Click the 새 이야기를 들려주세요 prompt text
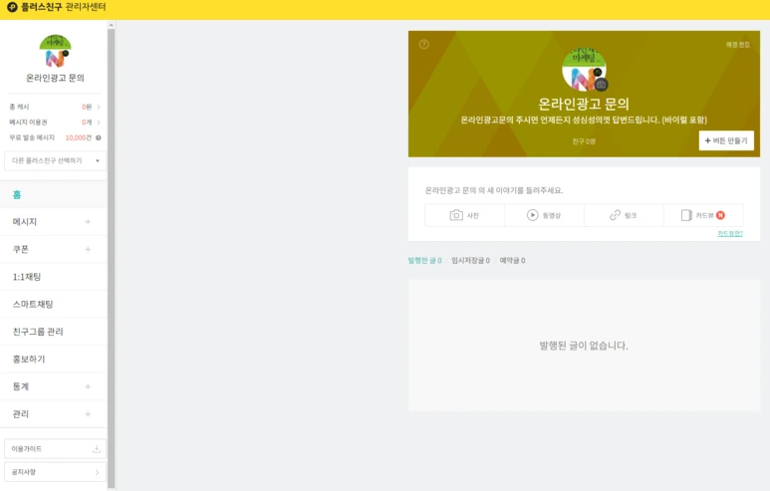This screenshot has height=491, width=770. tap(493, 190)
